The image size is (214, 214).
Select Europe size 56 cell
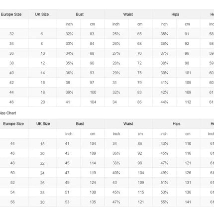pyautogui.click(x=12, y=202)
